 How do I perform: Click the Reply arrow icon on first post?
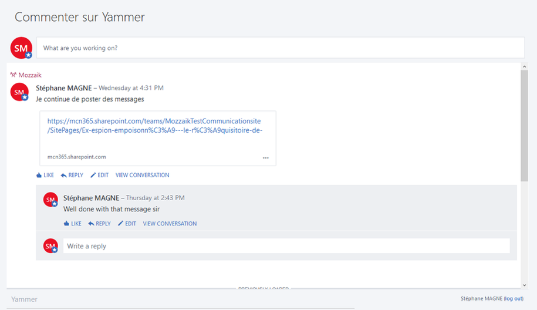pyautogui.click(x=64, y=175)
